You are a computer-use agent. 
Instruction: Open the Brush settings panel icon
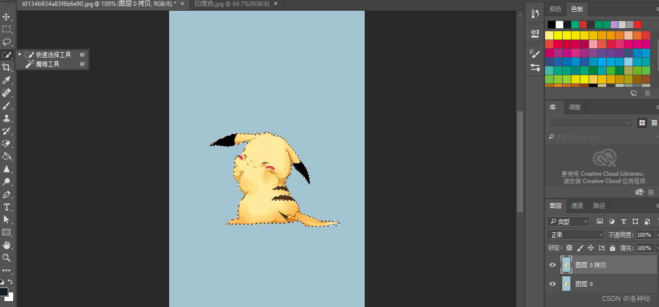(535, 53)
